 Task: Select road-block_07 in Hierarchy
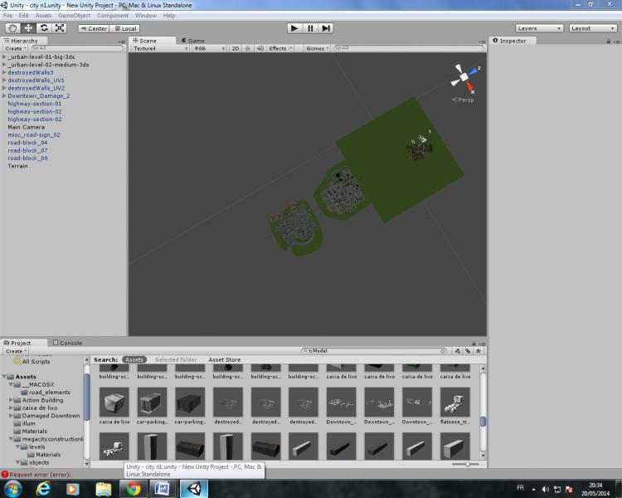[x=27, y=150]
